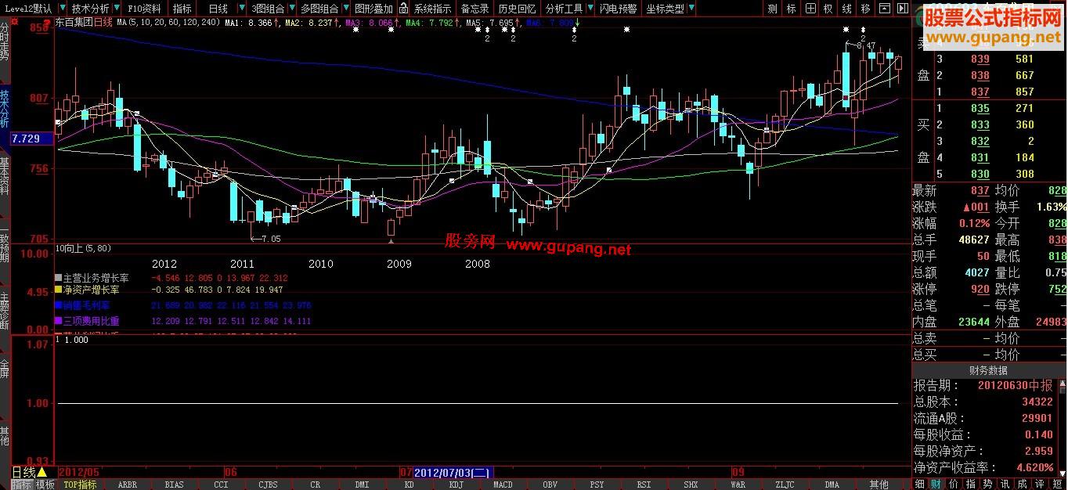Click the 销售毛利率 blue color swatch
The image size is (1068, 490).
click(x=58, y=304)
